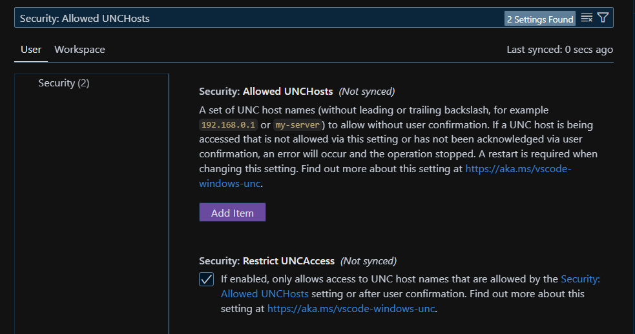635x334 pixels.
Task: Select the Security: Restrict UNCAccess setting title
Action: coord(266,261)
